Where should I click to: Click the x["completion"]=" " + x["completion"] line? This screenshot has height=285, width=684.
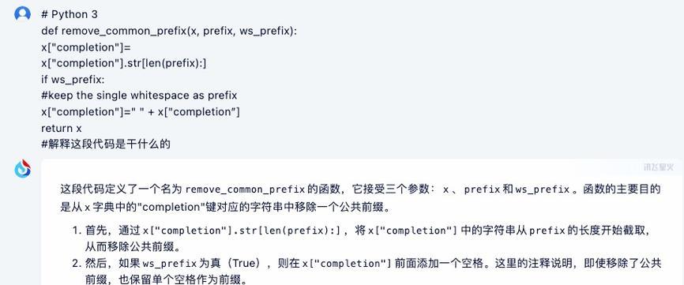(141, 112)
